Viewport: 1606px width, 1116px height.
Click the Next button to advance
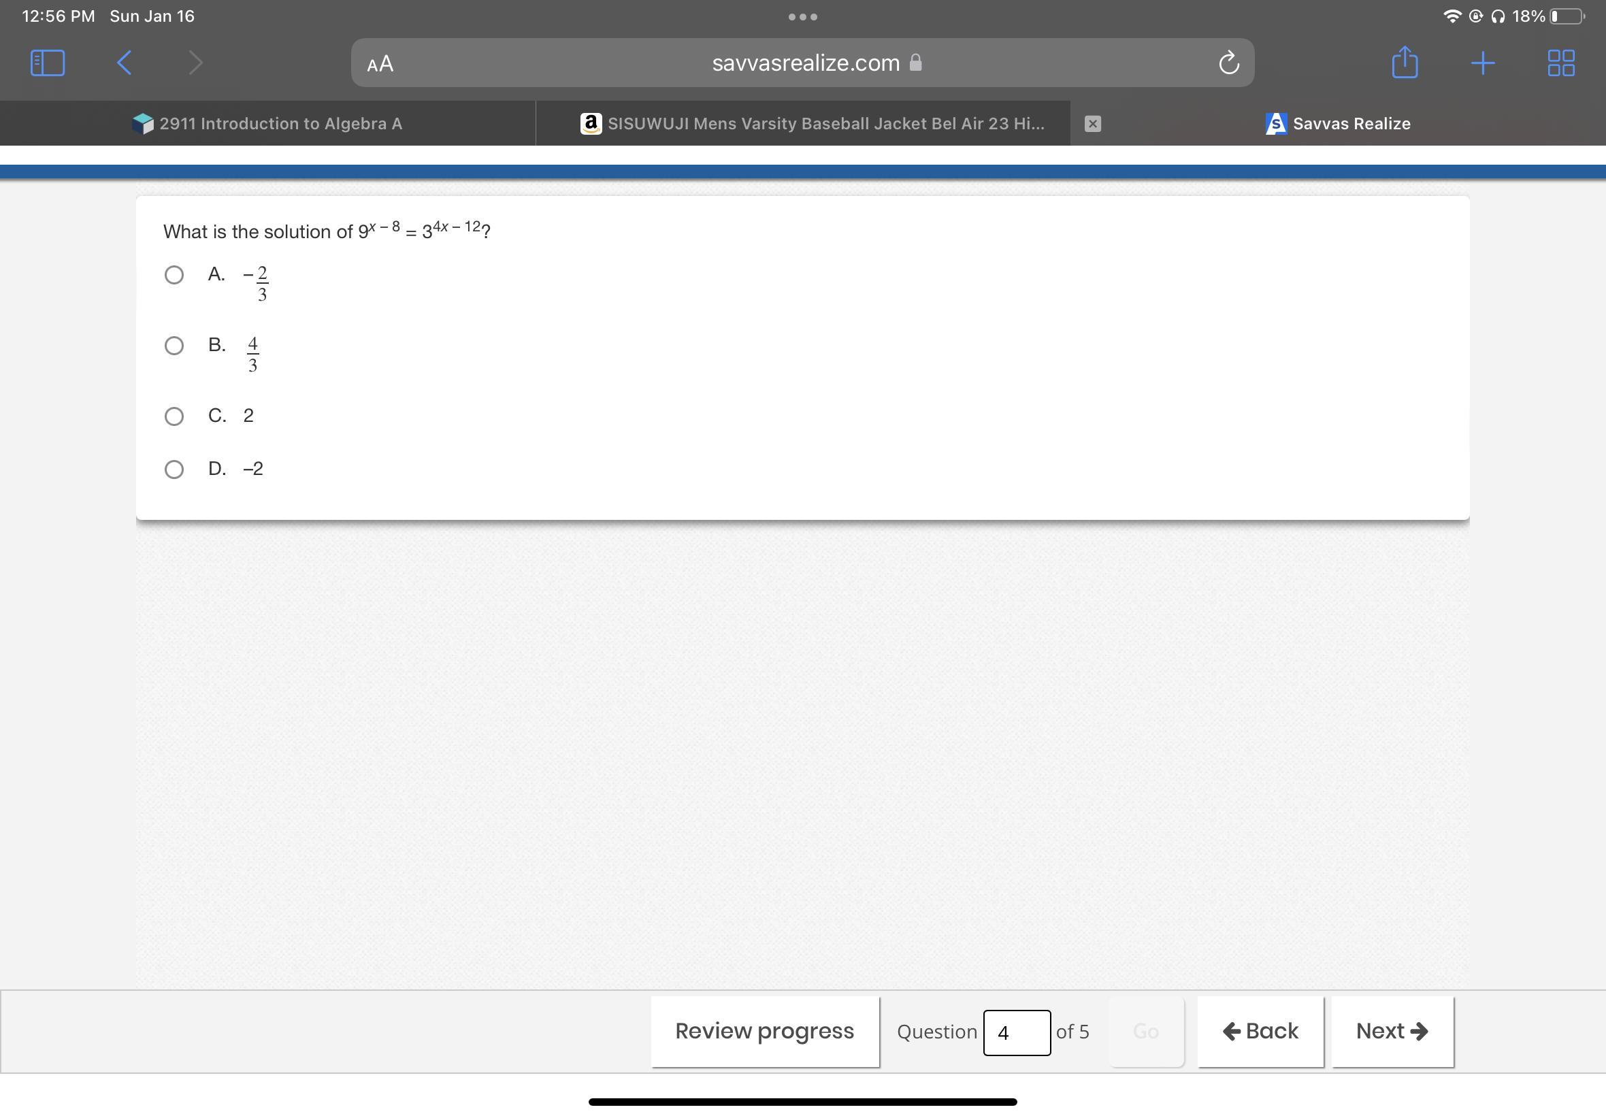1391,1030
